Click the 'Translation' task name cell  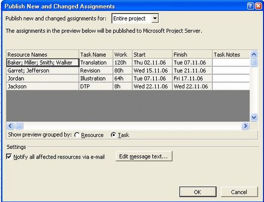[96, 62]
